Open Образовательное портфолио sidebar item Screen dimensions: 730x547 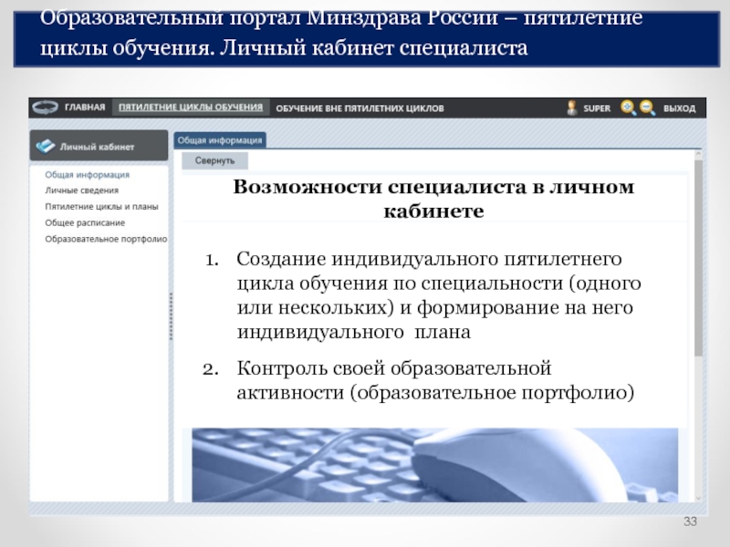click(x=106, y=239)
